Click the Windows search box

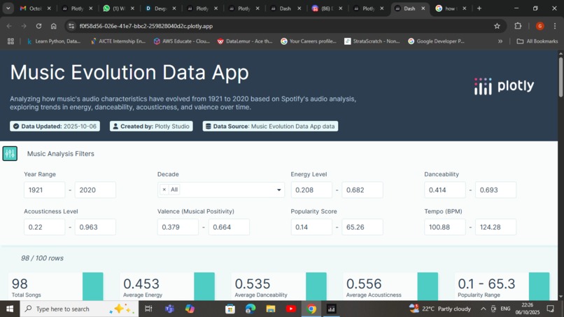79,309
